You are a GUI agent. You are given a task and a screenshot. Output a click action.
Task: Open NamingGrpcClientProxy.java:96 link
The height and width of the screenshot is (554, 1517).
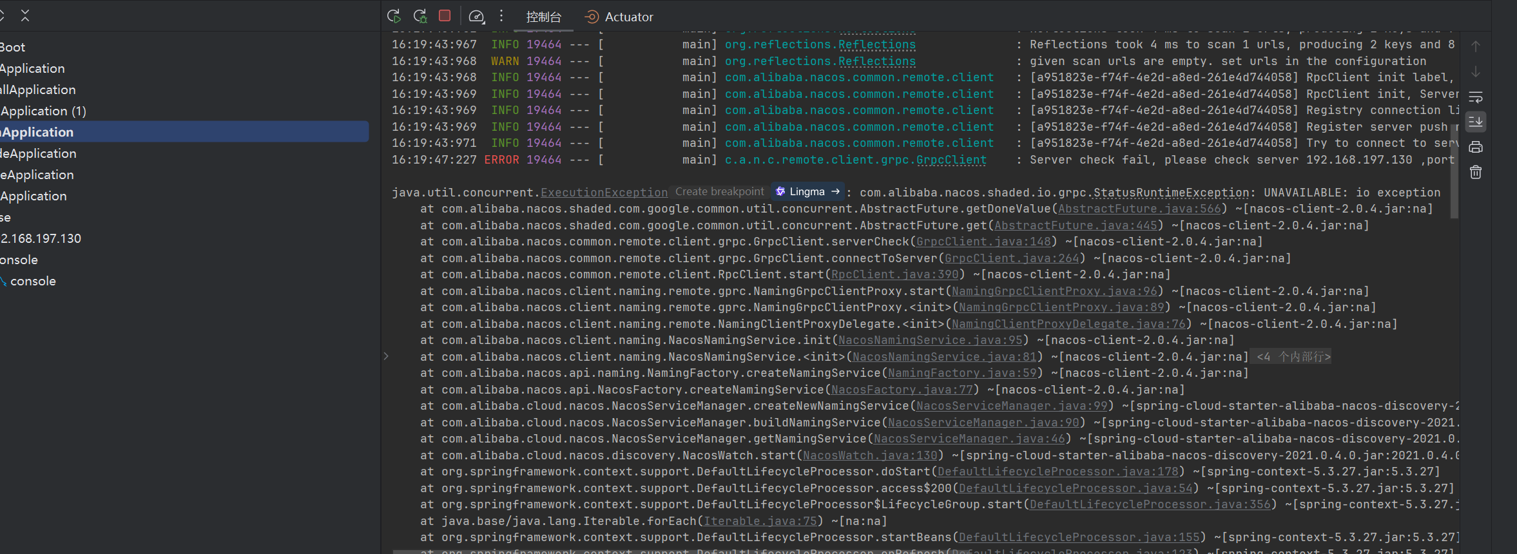pyautogui.click(x=1054, y=291)
